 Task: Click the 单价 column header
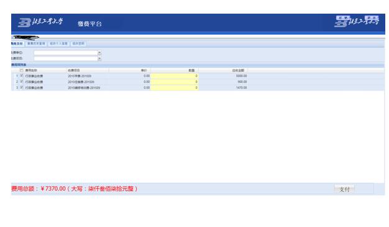[144, 70]
